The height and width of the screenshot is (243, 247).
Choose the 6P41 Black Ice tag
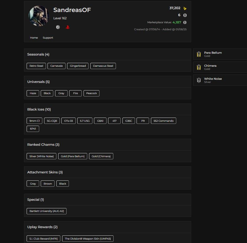click(x=33, y=129)
